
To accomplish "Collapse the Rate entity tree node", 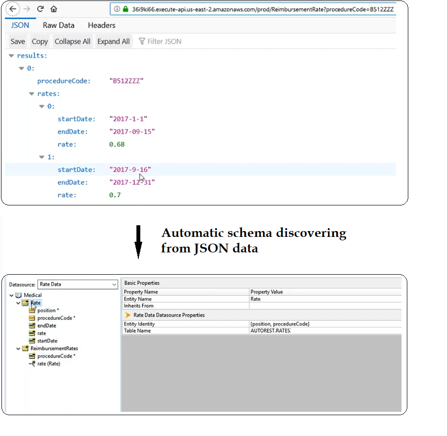I will [18, 303].
